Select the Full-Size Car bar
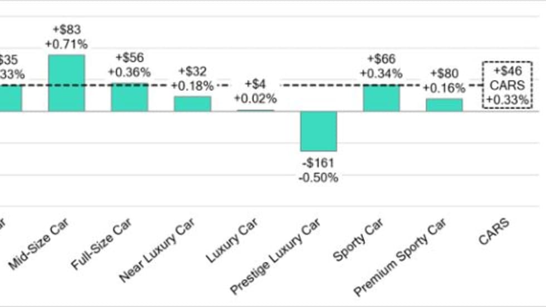 [129, 97]
